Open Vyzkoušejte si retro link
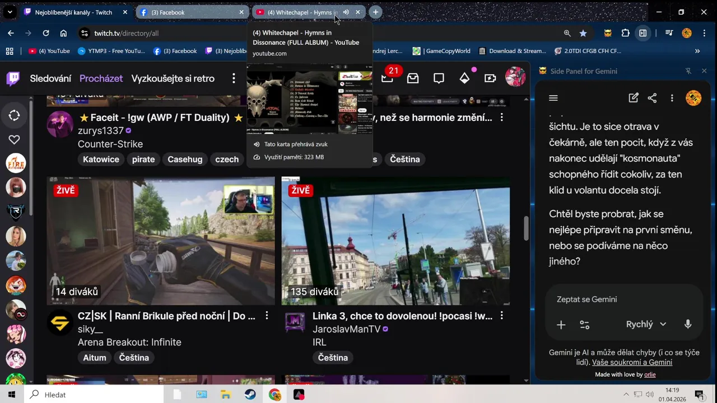The width and height of the screenshot is (717, 403). pyautogui.click(x=173, y=78)
